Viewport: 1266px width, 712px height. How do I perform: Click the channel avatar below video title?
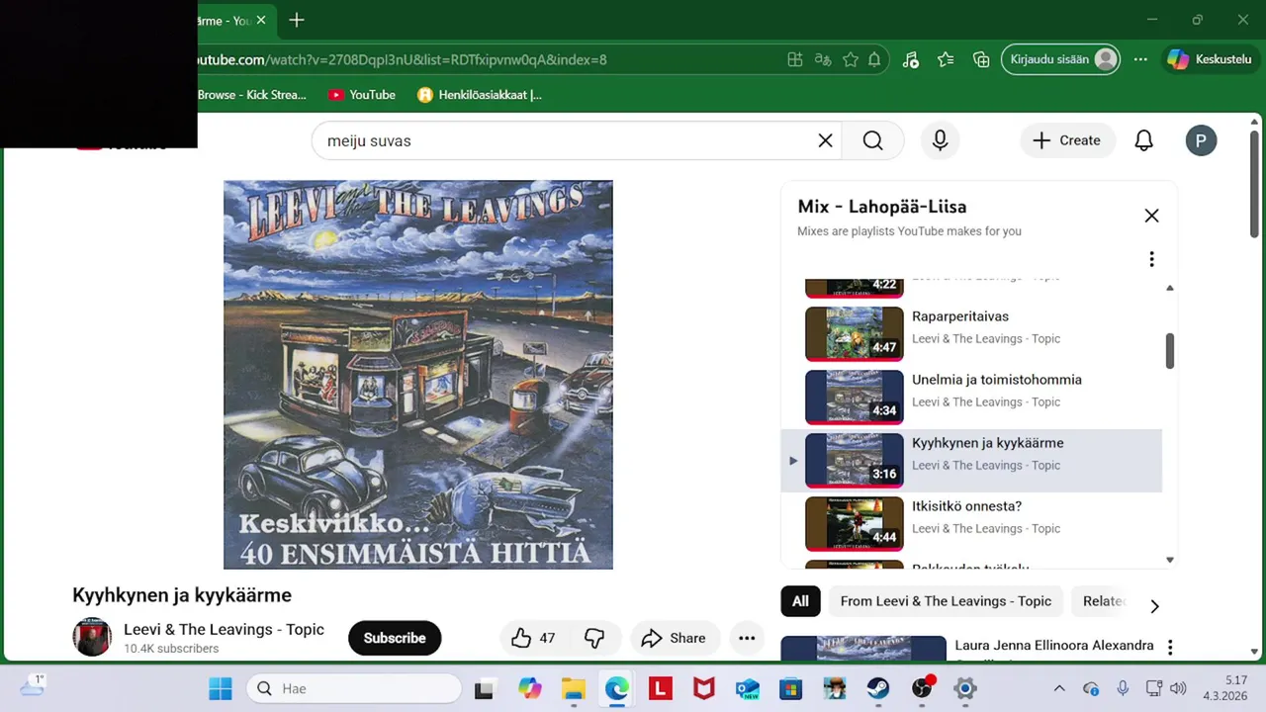tap(92, 637)
